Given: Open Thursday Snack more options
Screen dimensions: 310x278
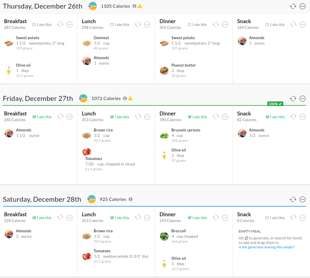Looking at the screenshot, I should click(303, 25).
